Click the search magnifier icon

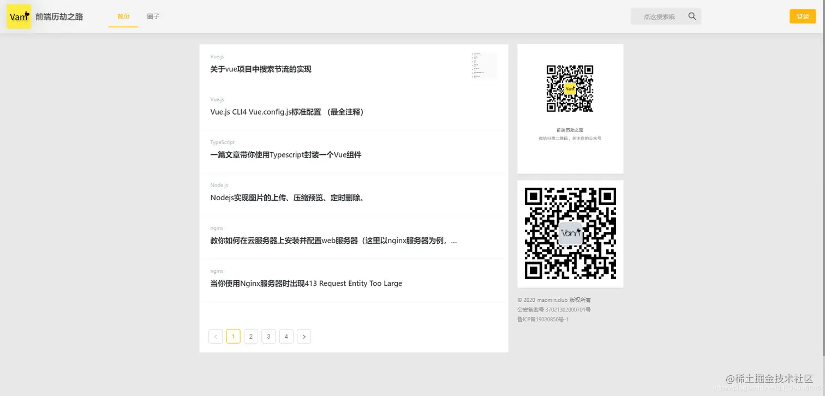[692, 16]
